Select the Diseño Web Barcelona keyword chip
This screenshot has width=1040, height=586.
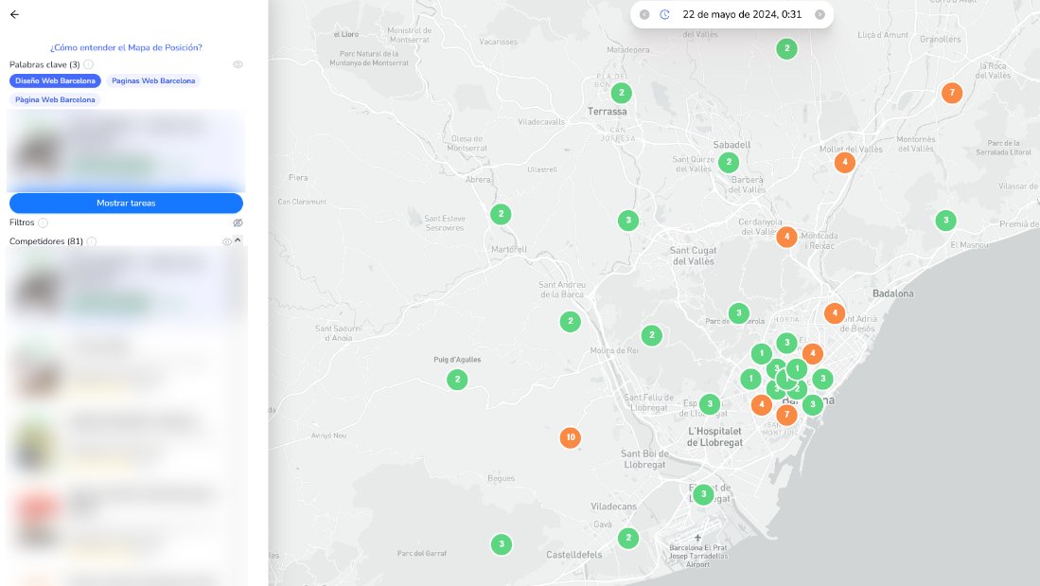pos(54,80)
